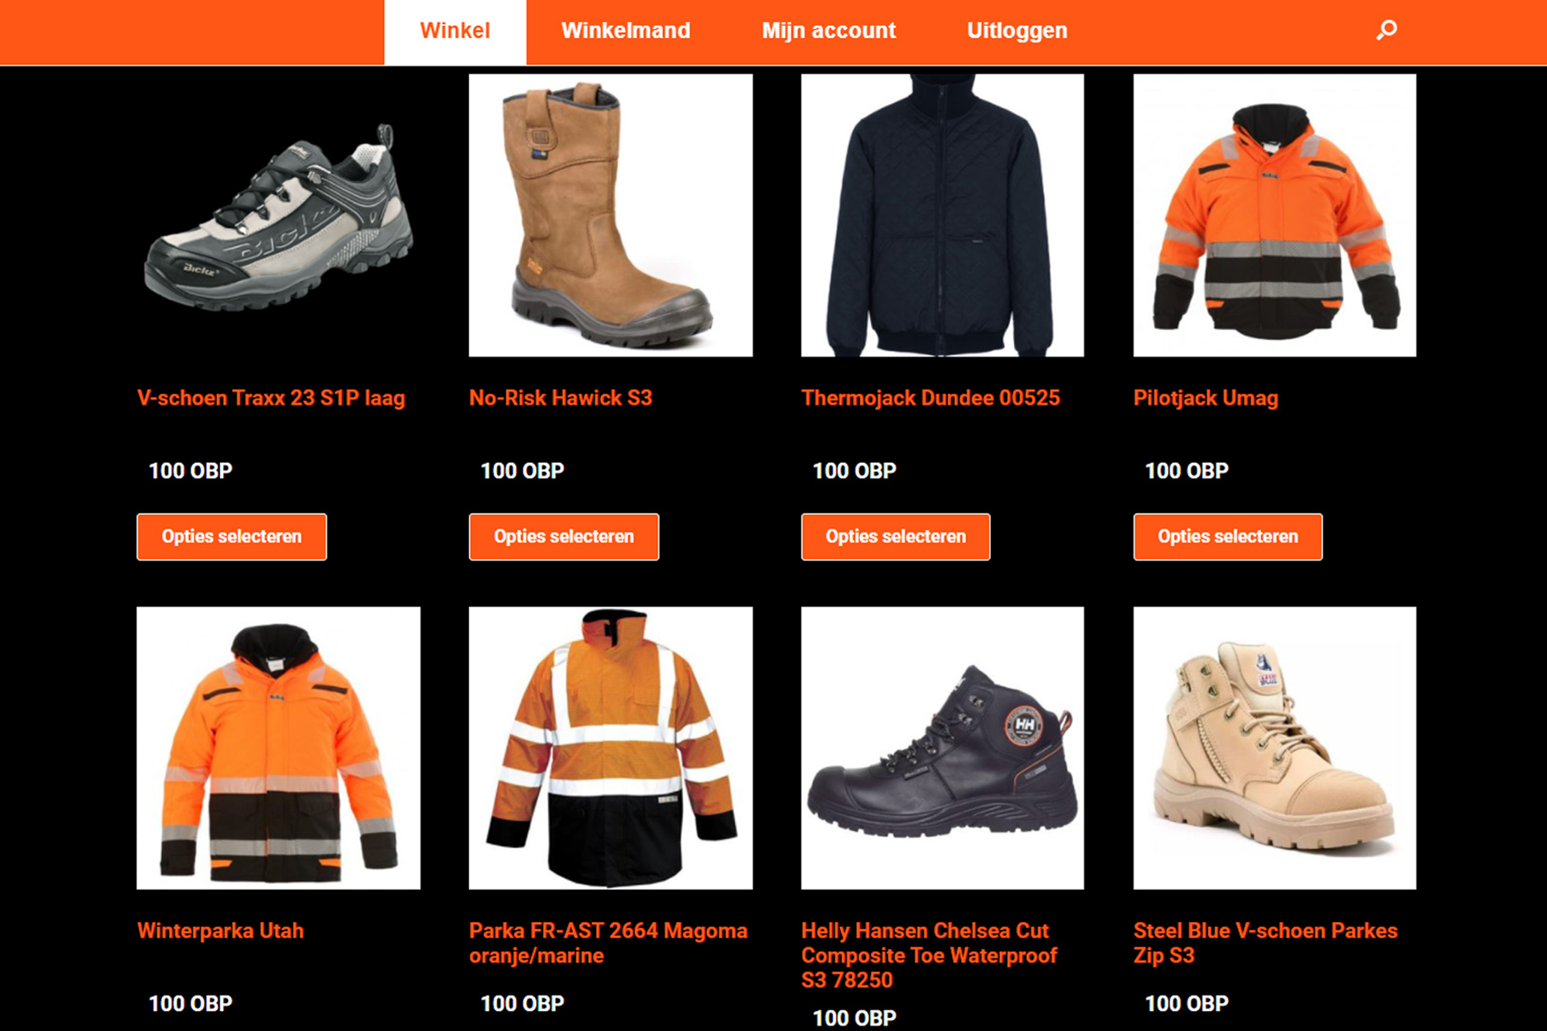Select options for V-schoen Traxx 23
This screenshot has width=1547, height=1031.
(232, 536)
